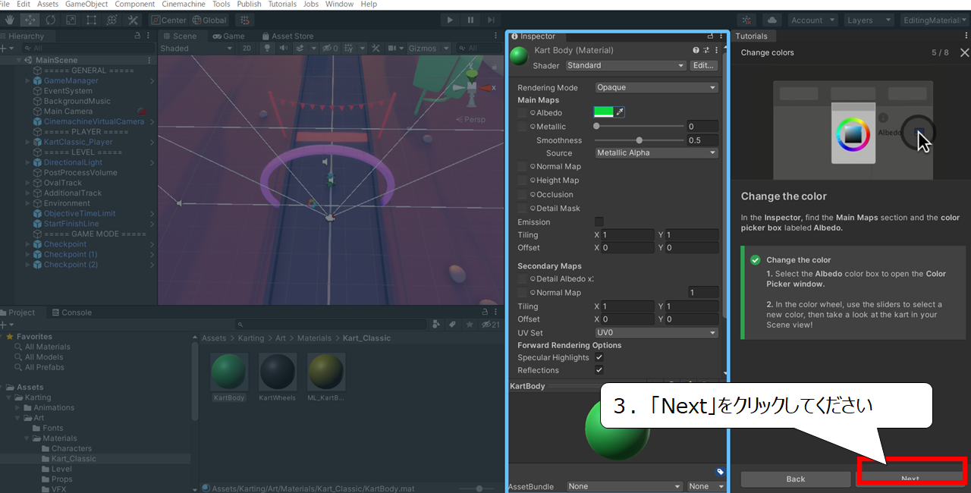Open the Source Metallic Alpha dropdown
Viewport: 971px width, 493px height.
[x=656, y=152]
